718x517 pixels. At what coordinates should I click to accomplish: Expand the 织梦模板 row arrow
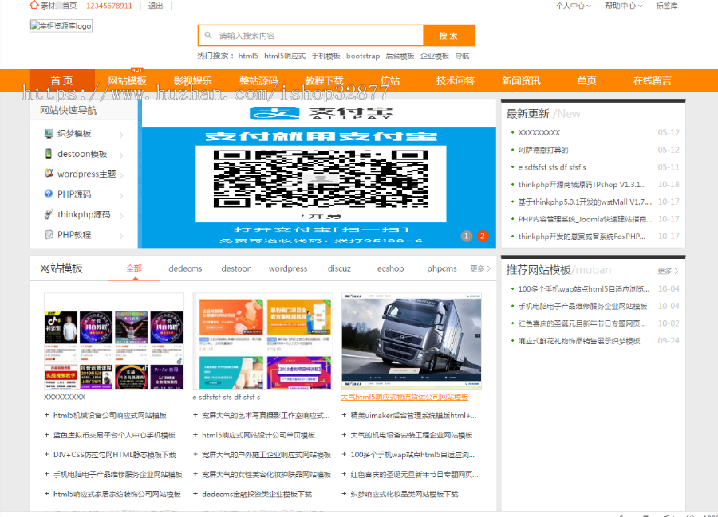(x=121, y=135)
